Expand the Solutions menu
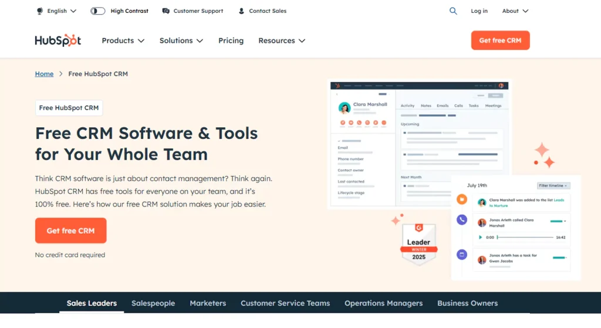Viewport: 601px width, 328px height. click(181, 40)
